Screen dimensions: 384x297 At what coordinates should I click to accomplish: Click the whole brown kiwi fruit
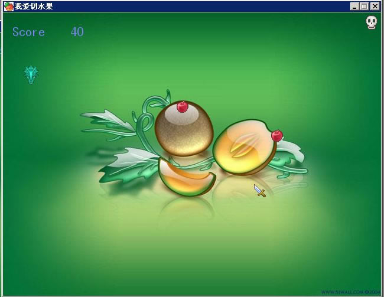[x=183, y=130]
